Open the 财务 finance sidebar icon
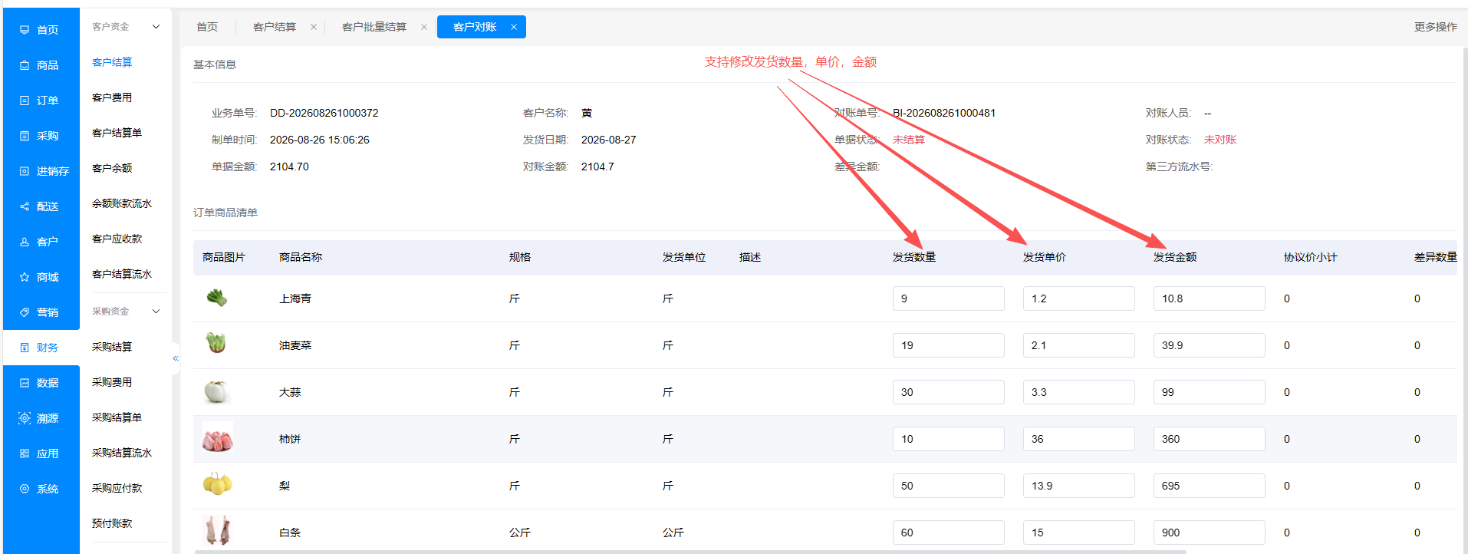This screenshot has height=554, width=1468. tap(25, 348)
